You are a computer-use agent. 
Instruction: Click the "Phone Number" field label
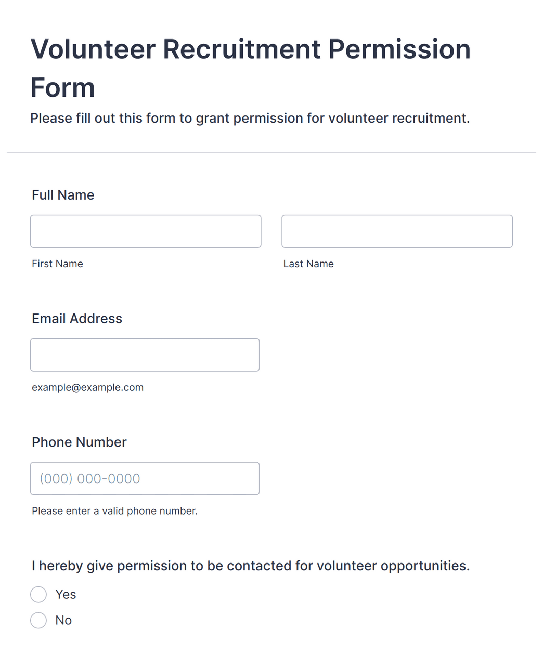click(x=79, y=442)
